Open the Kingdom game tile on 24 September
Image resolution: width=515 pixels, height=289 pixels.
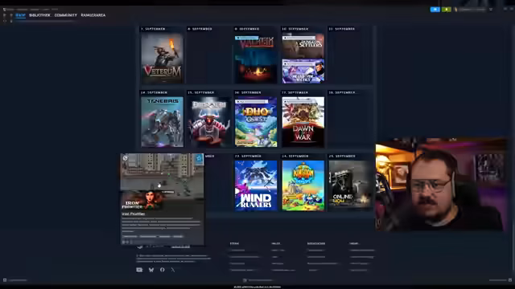(303, 185)
